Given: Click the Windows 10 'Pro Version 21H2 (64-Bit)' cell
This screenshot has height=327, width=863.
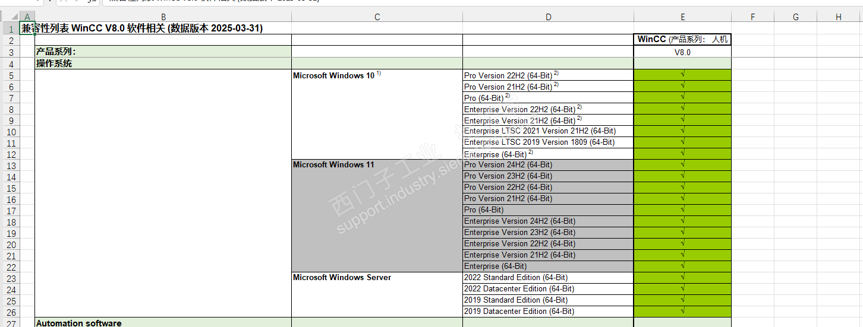Looking at the screenshot, I should click(548, 87).
